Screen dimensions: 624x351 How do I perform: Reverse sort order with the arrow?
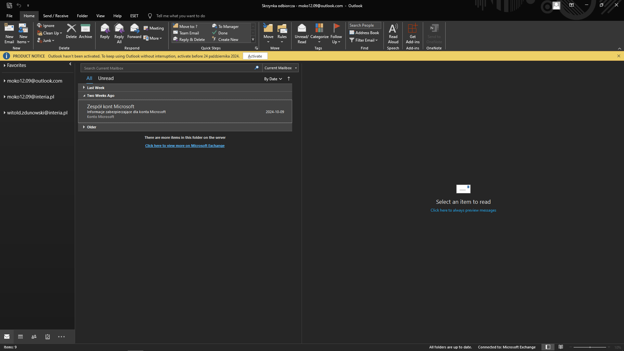click(x=289, y=79)
